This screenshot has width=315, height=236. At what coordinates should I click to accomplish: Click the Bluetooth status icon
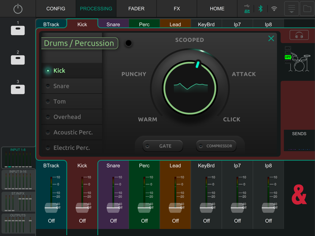[x=260, y=9]
